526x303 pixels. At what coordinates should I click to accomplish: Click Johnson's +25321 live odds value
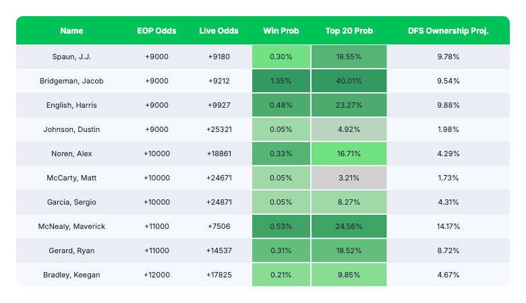click(x=218, y=129)
